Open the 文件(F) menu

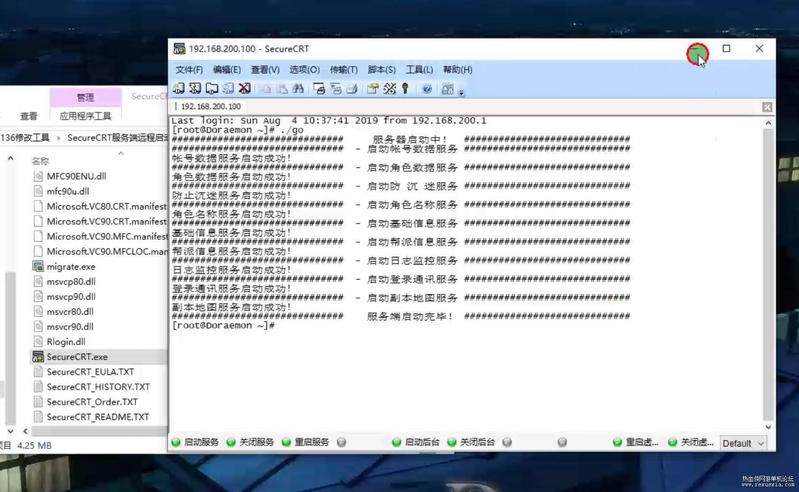point(189,70)
